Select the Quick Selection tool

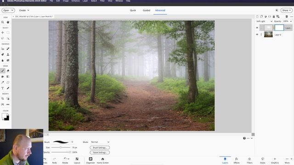point(8,38)
